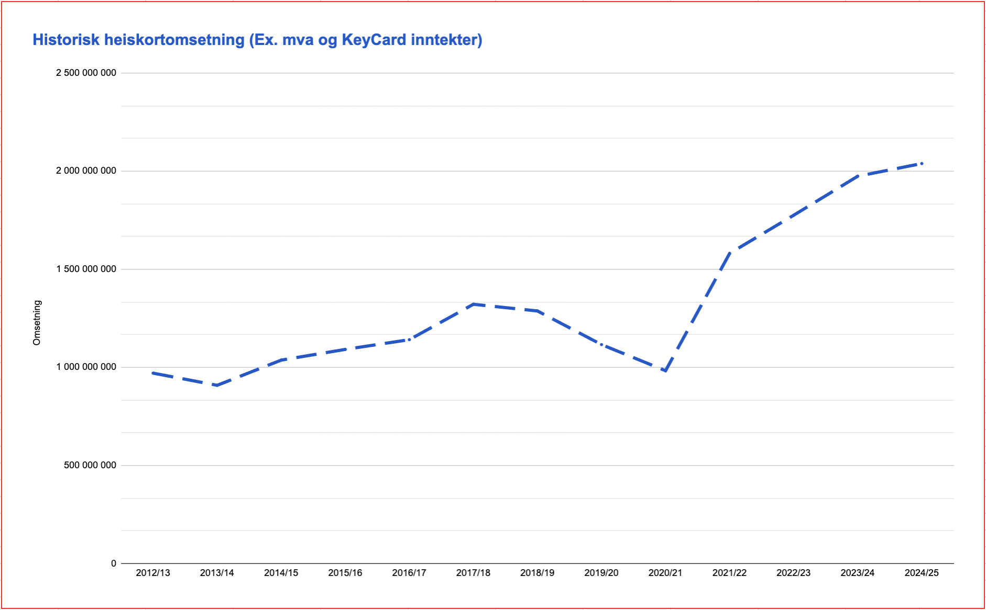Image resolution: width=986 pixels, height=610 pixels.
Task: Click the "500 000 000" axis label
Action: 90,465
